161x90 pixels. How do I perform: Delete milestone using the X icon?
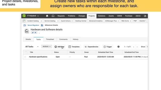tap(35, 32)
